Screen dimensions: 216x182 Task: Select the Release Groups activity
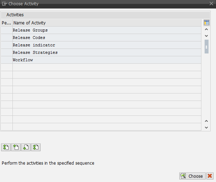point(30,30)
